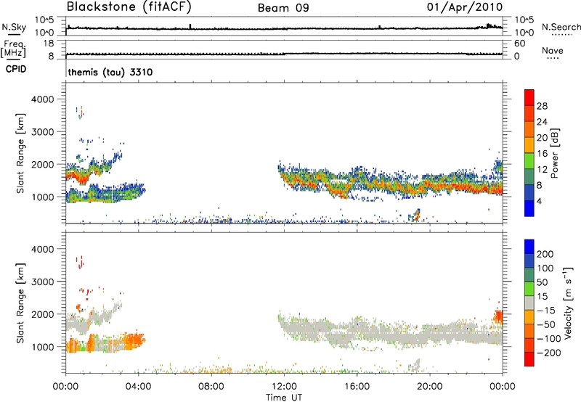The height and width of the screenshot is (402, 581).
Task: Click the "4000" tick in the power panel
Action: 42,99
